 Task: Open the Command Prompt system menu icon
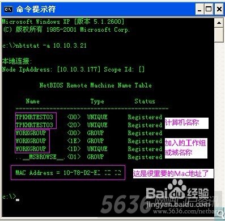[9, 9]
